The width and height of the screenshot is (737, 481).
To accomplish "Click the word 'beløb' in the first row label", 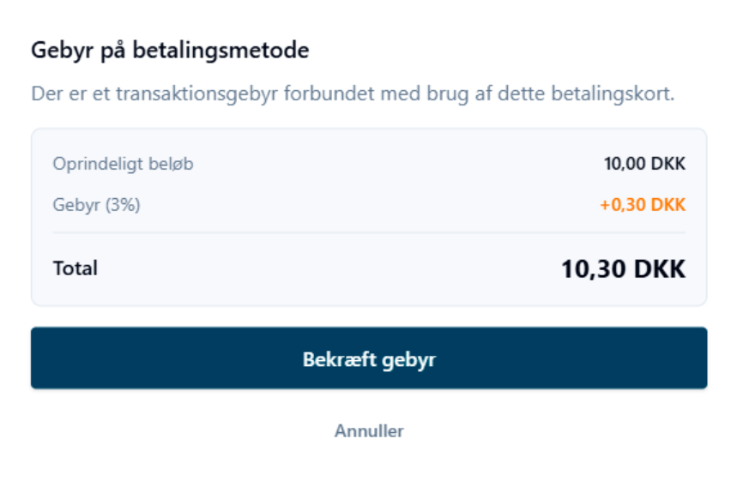I will pos(172,164).
